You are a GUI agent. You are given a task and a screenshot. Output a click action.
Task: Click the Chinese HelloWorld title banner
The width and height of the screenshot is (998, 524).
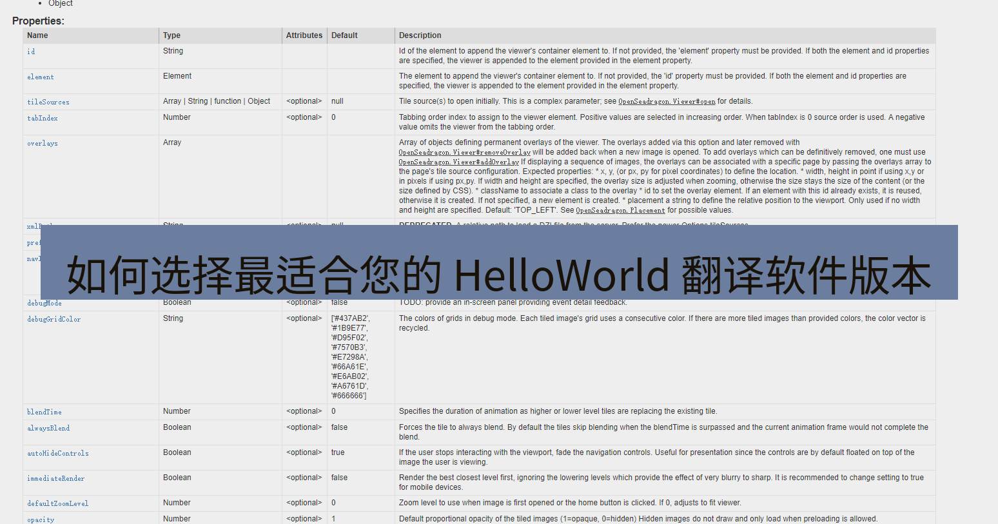(x=499, y=262)
